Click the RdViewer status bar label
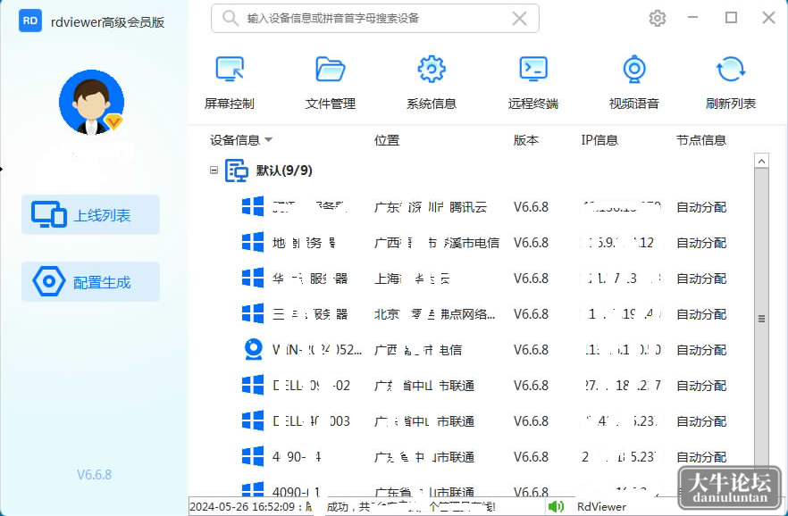The width and height of the screenshot is (788, 516). [x=601, y=506]
